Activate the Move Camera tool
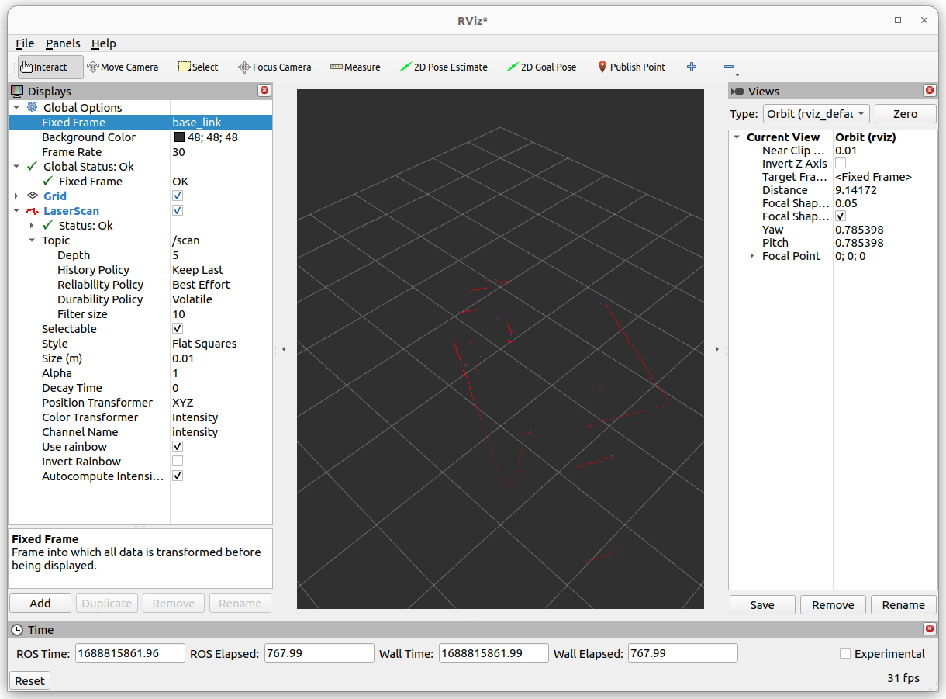Image resolution: width=946 pixels, height=699 pixels. (123, 67)
